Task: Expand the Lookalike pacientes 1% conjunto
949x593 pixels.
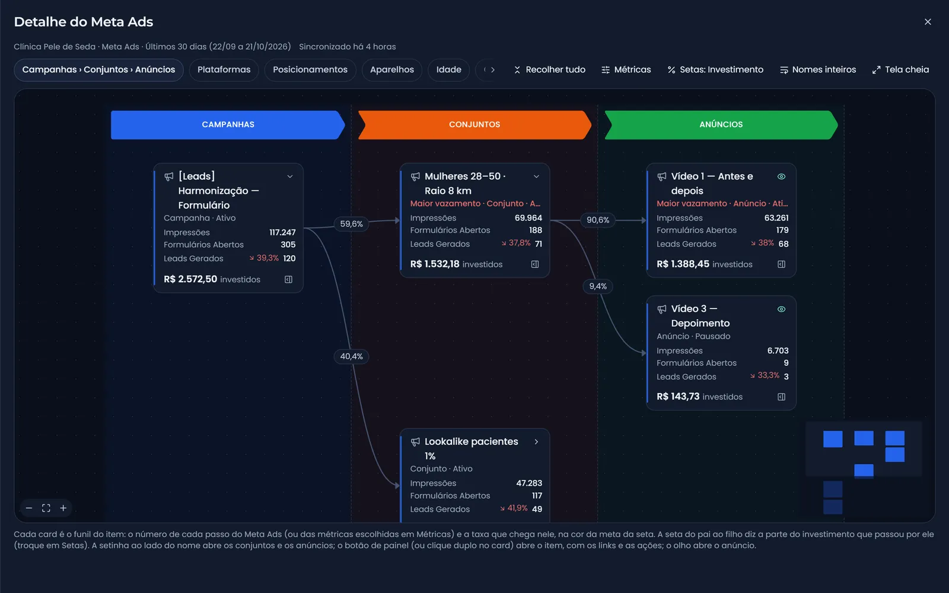Action: pyautogui.click(x=536, y=442)
